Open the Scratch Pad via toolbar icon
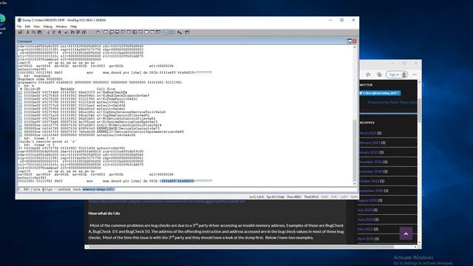The image size is (473, 266). coord(146,33)
